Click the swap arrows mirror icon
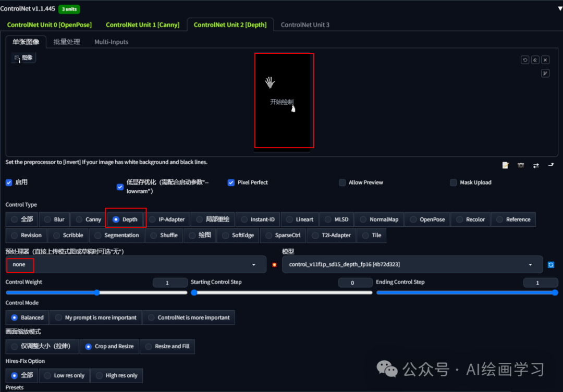The height and width of the screenshot is (392, 563). tap(536, 165)
